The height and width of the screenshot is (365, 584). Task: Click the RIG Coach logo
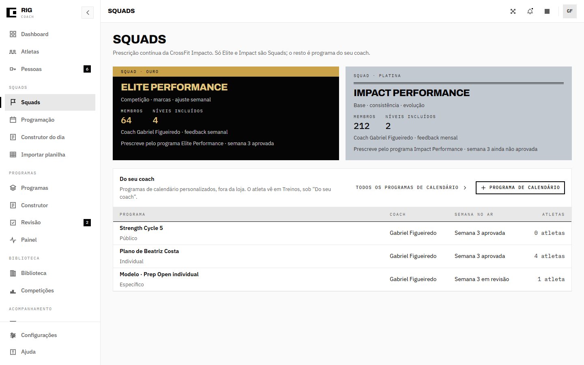click(20, 13)
